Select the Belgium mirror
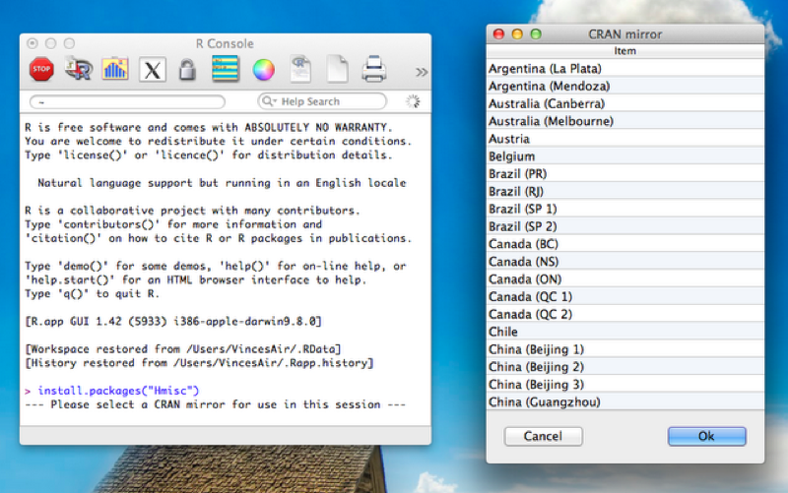788x493 pixels. tap(625, 156)
